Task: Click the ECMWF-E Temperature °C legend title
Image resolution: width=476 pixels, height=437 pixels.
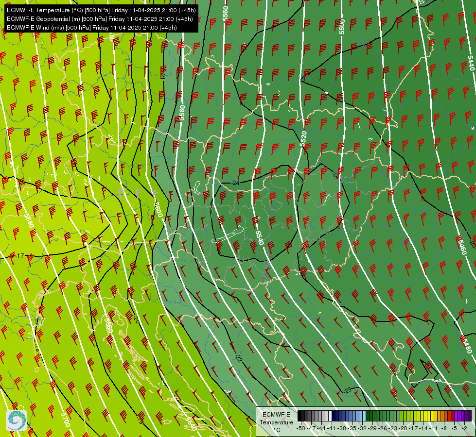Action: coord(277,422)
